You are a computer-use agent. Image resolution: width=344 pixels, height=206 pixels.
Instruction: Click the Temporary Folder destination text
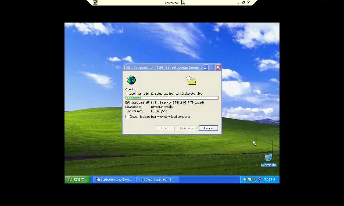coord(162,107)
